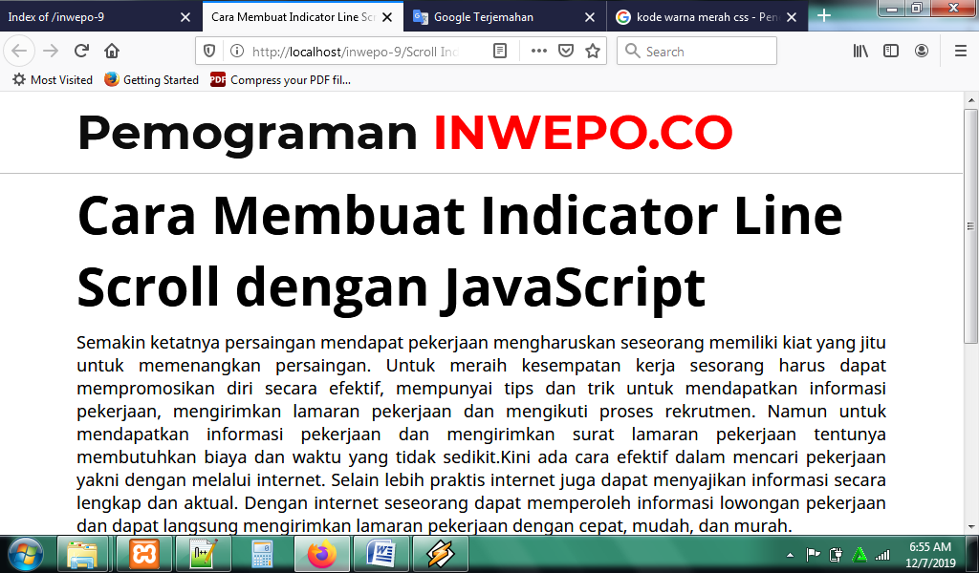
Task: Open Getting Started bookmark
Action: tap(152, 80)
